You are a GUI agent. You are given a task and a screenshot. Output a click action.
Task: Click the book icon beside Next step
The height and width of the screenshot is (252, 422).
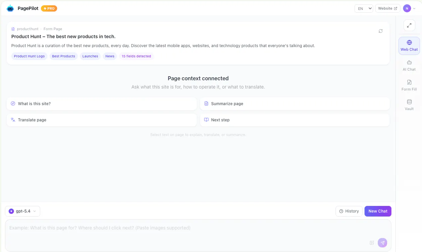(206, 120)
